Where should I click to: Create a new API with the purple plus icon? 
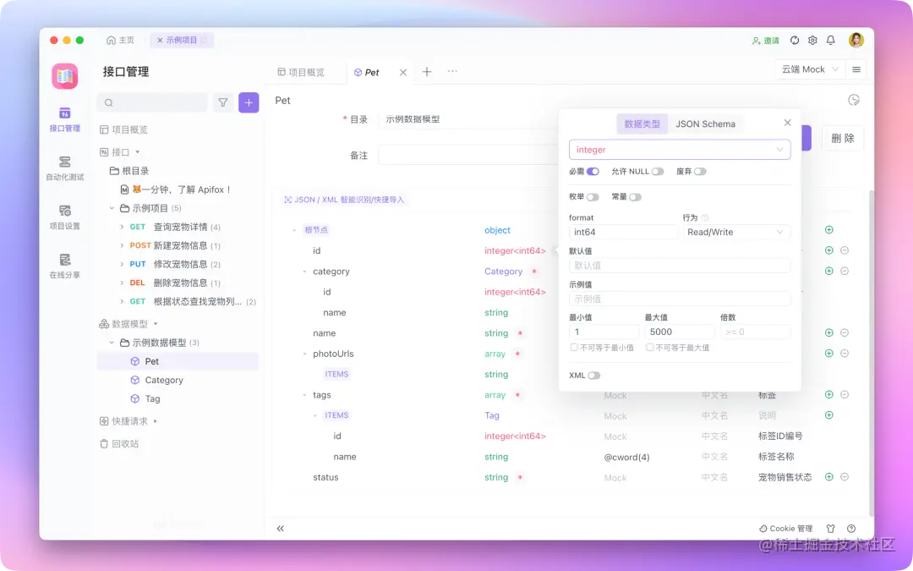click(x=248, y=102)
